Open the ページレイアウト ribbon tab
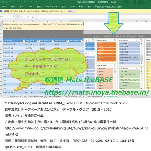 click(51, 7)
